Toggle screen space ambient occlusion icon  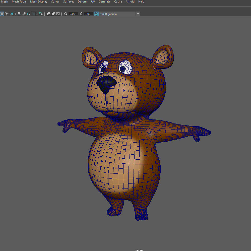click(19, 14)
